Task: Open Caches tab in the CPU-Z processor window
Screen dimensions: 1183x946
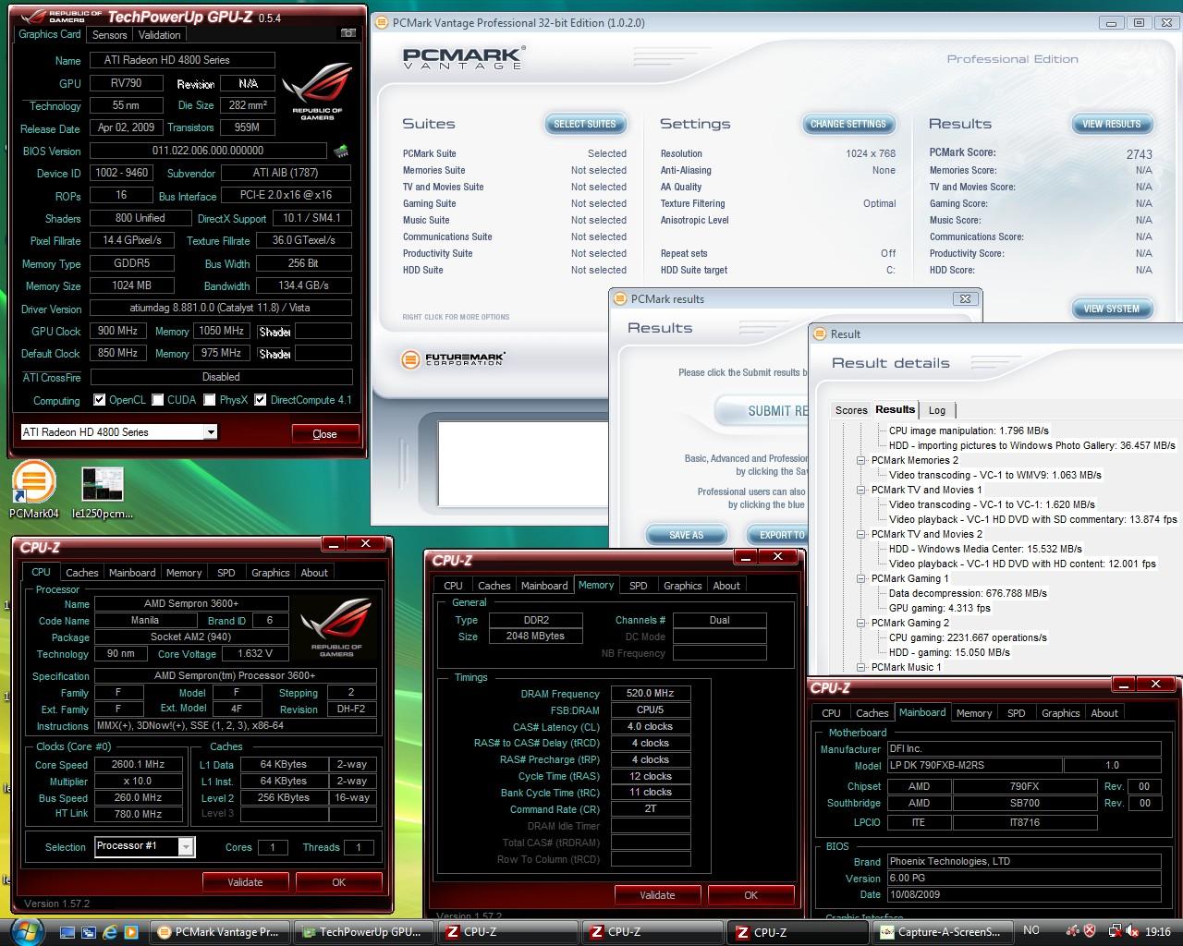Action: (x=81, y=573)
